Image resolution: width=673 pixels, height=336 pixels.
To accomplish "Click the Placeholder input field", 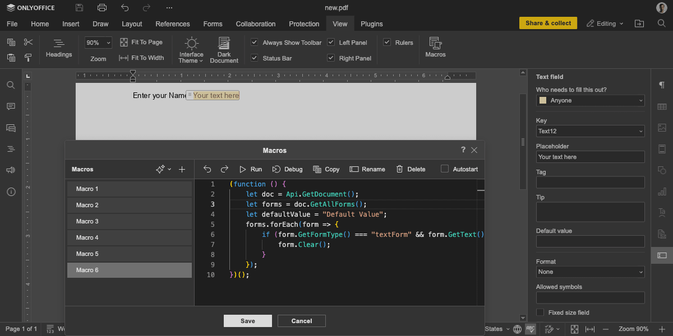I will pyautogui.click(x=591, y=157).
